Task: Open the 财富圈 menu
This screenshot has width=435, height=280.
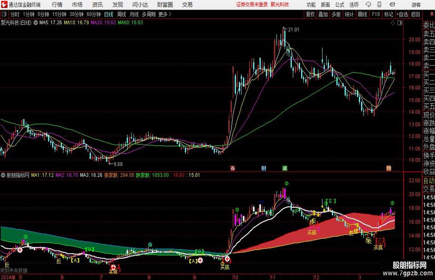Action: pos(165,5)
